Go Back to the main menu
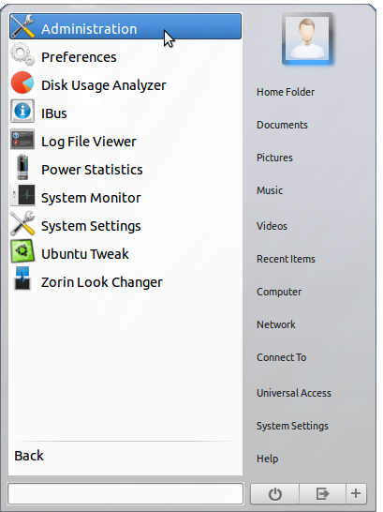Screen dimensions: 383x512 pyautogui.click(x=29, y=456)
